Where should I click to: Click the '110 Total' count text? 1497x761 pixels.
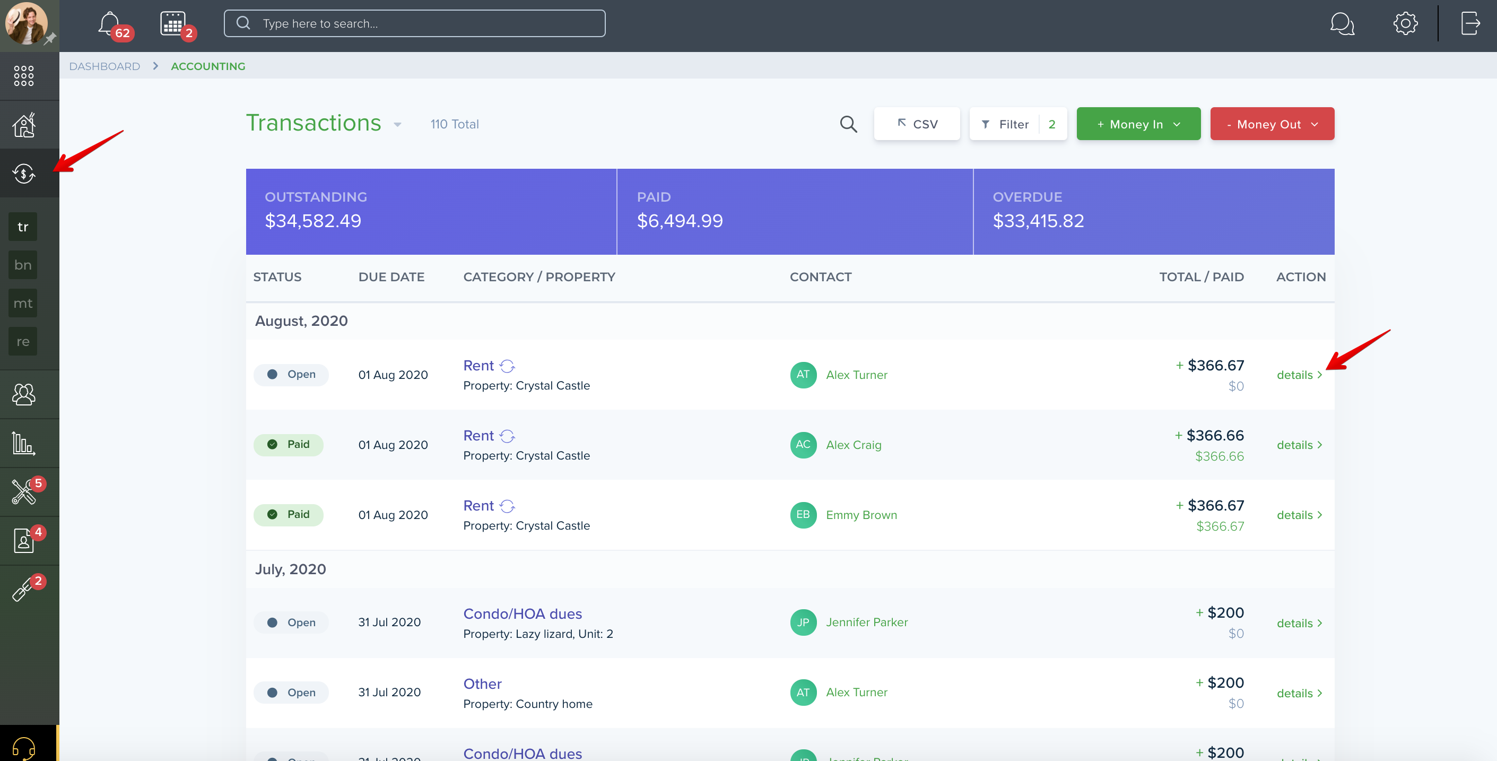pos(455,124)
